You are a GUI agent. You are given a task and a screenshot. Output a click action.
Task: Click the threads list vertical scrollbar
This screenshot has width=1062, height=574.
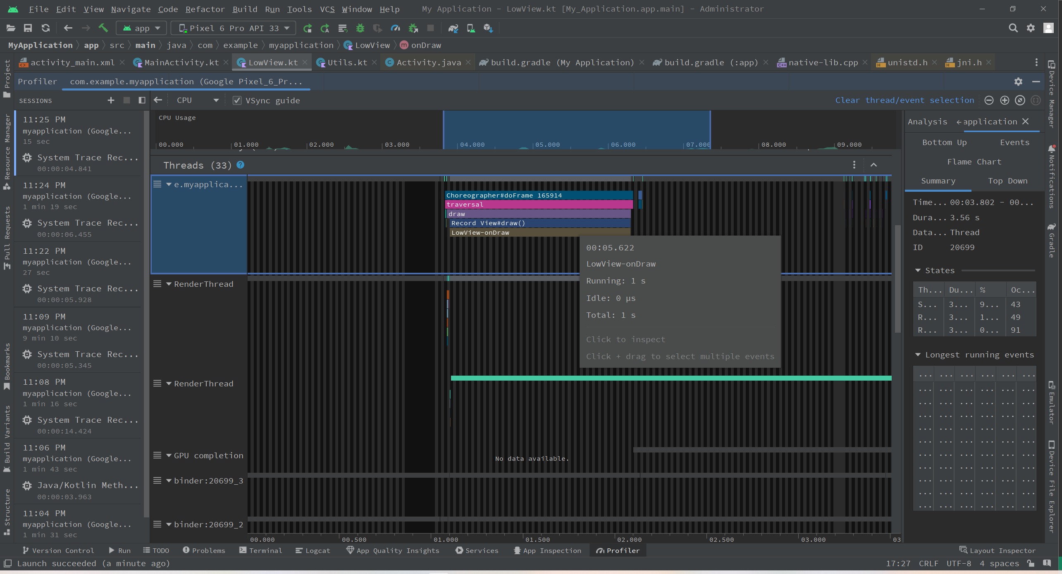pyautogui.click(x=897, y=279)
